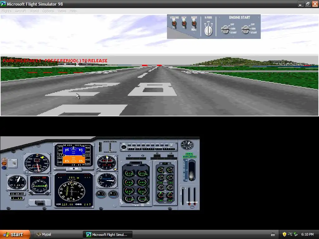319x239 pixels.
Task: Click the altimeter gauge with red digits
Action: point(107,163)
